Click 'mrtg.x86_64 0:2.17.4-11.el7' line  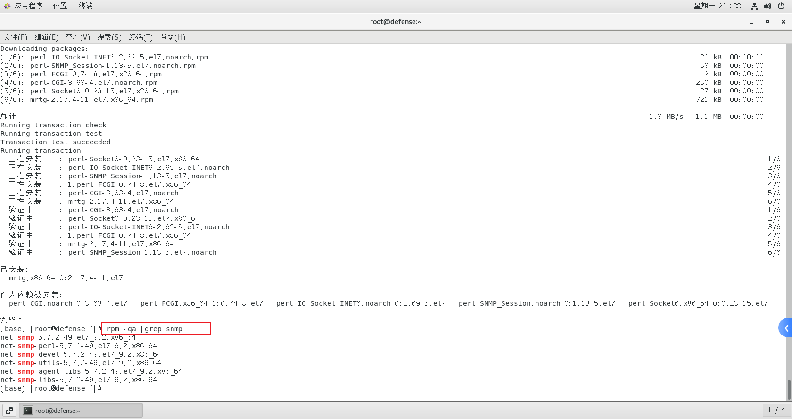pos(66,278)
